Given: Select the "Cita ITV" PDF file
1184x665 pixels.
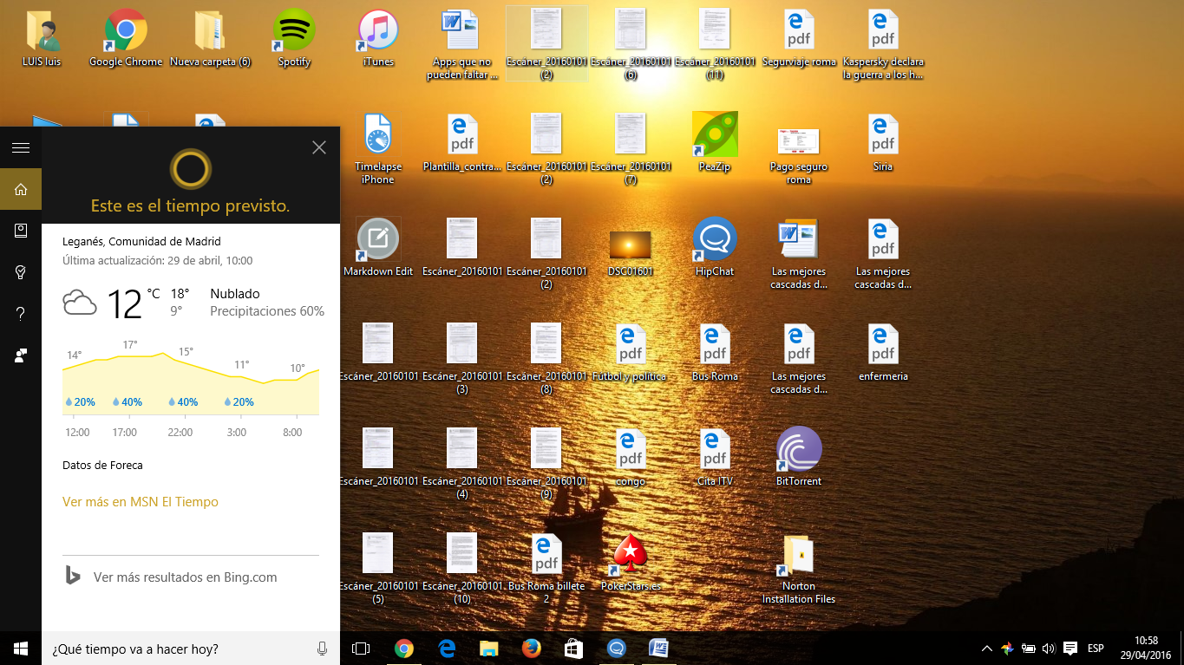Looking at the screenshot, I should point(715,458).
